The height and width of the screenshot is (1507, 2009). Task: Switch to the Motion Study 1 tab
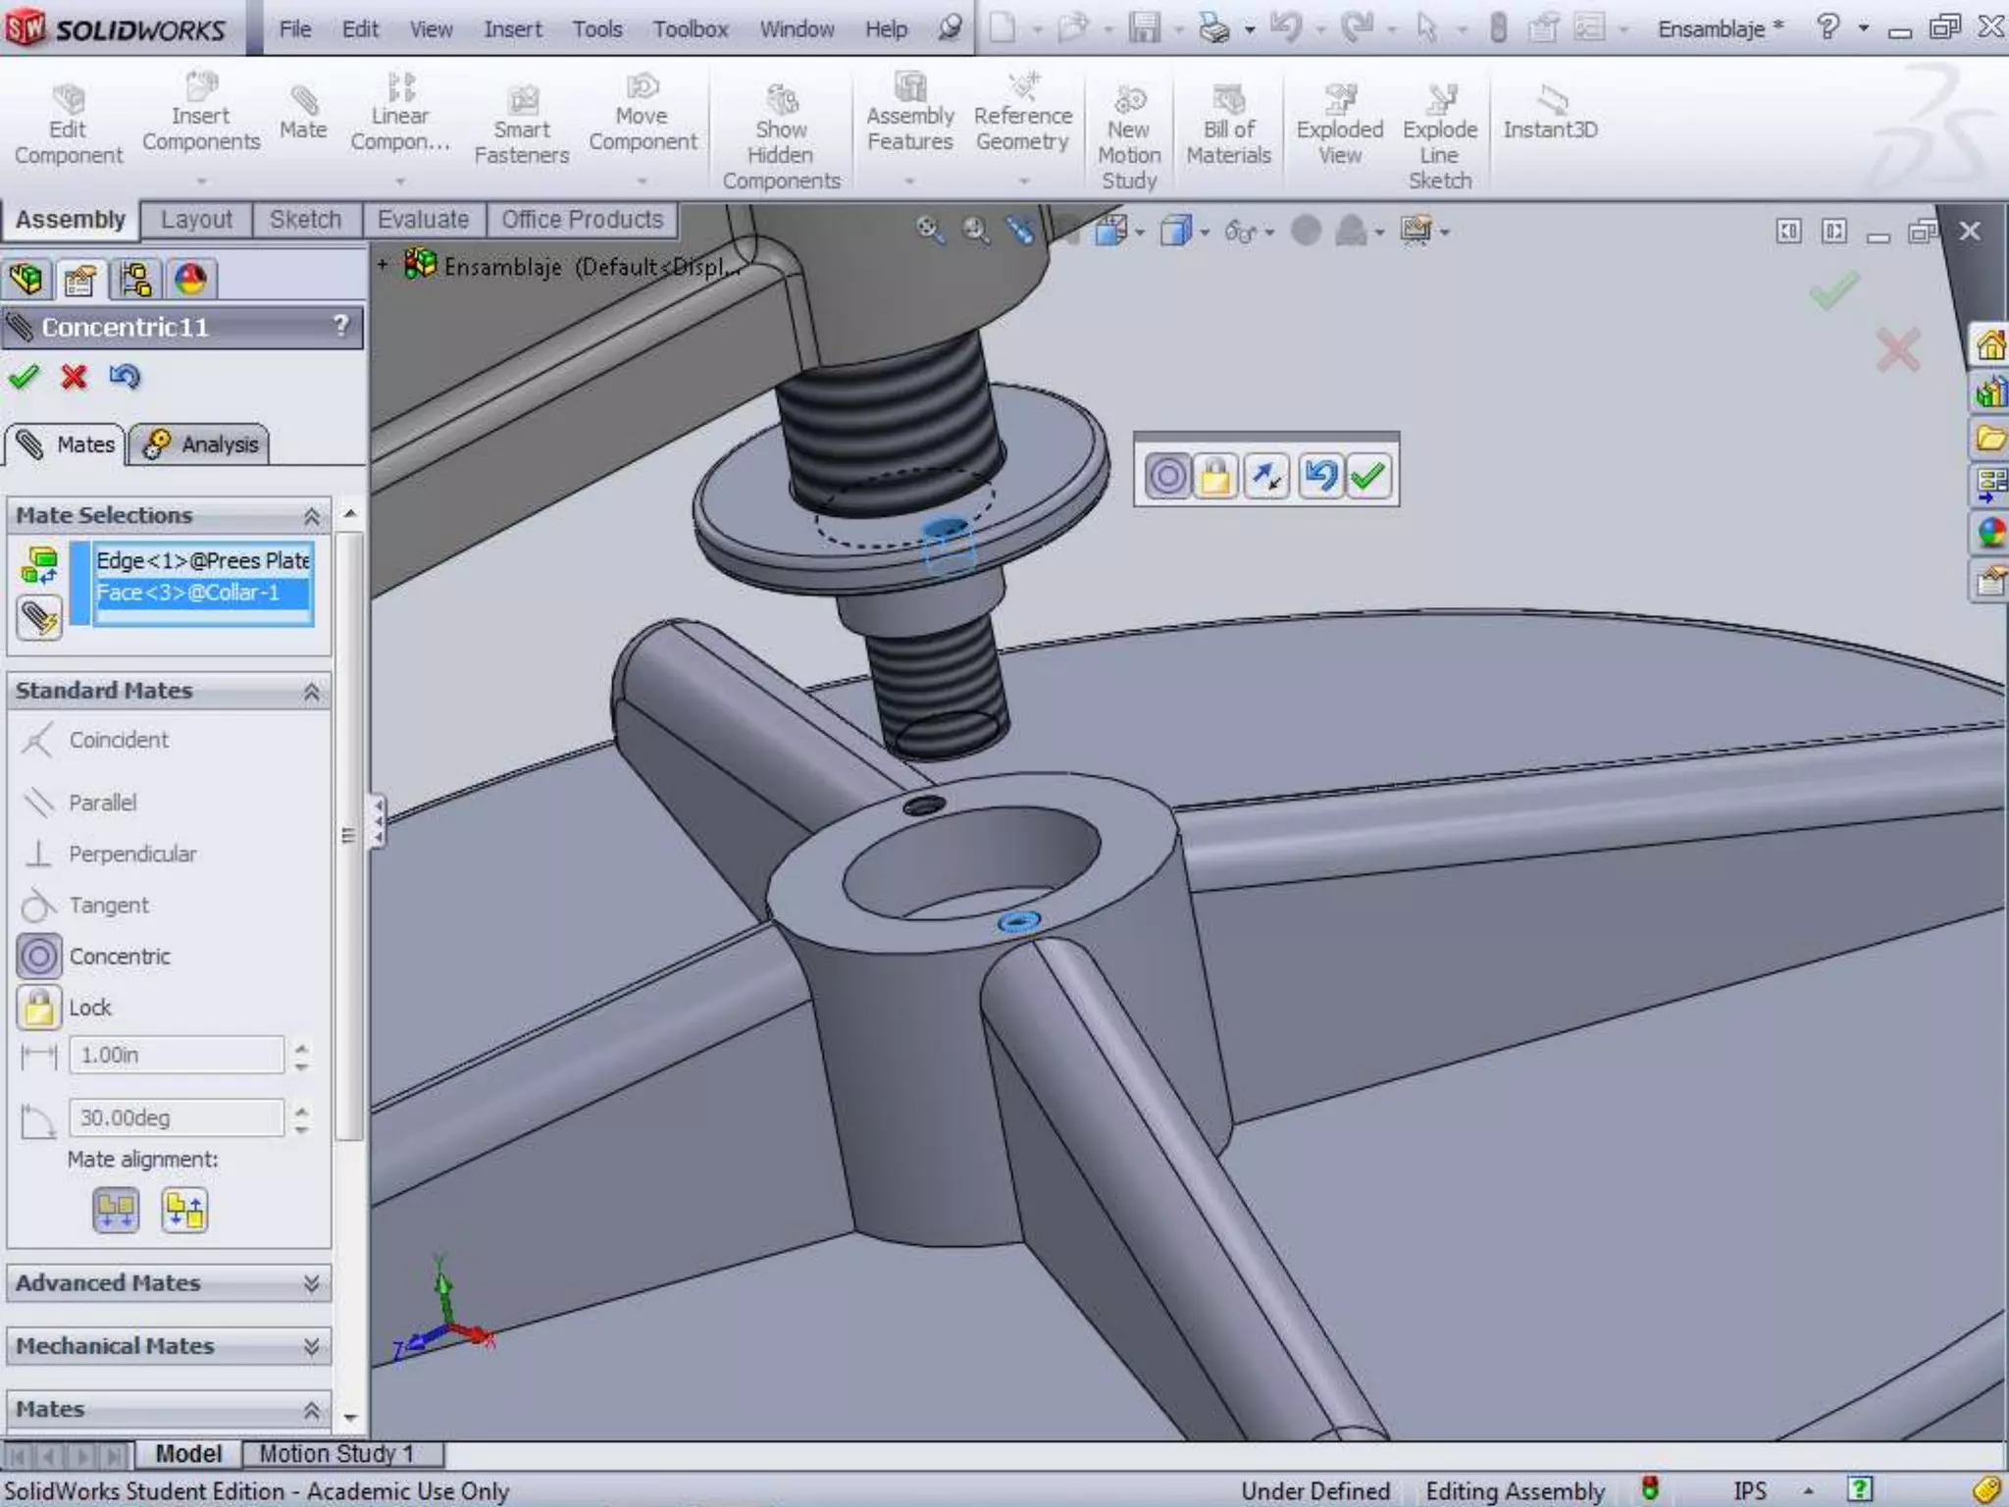(336, 1453)
